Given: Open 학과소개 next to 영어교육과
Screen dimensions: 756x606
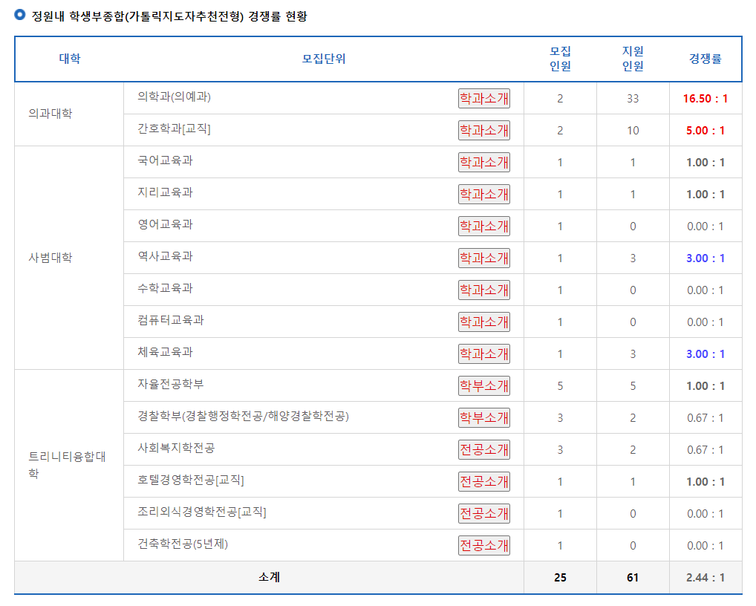Looking at the screenshot, I should (483, 225).
